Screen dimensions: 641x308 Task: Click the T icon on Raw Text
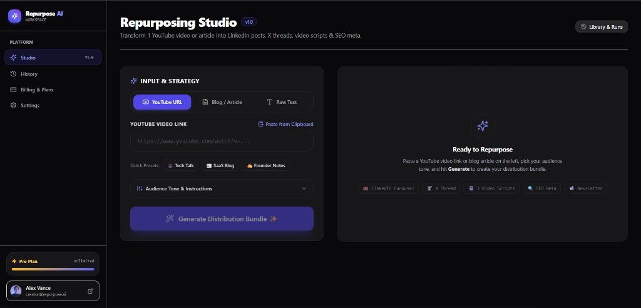[x=269, y=102]
